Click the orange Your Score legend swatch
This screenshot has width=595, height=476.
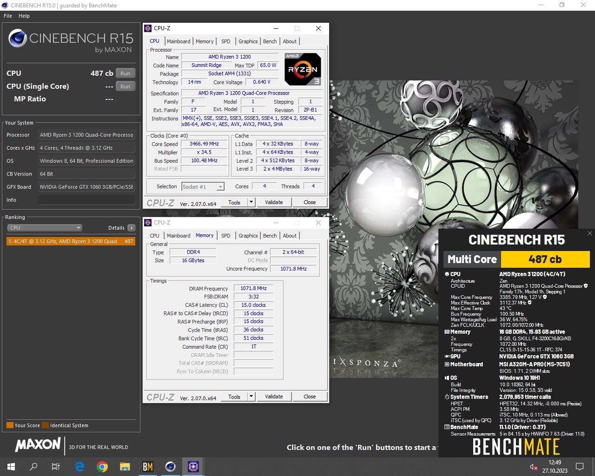coord(10,425)
